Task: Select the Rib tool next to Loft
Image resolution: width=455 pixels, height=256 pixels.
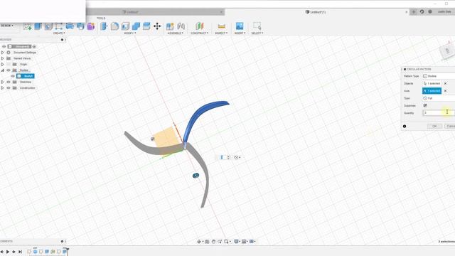Action: pos(80,26)
